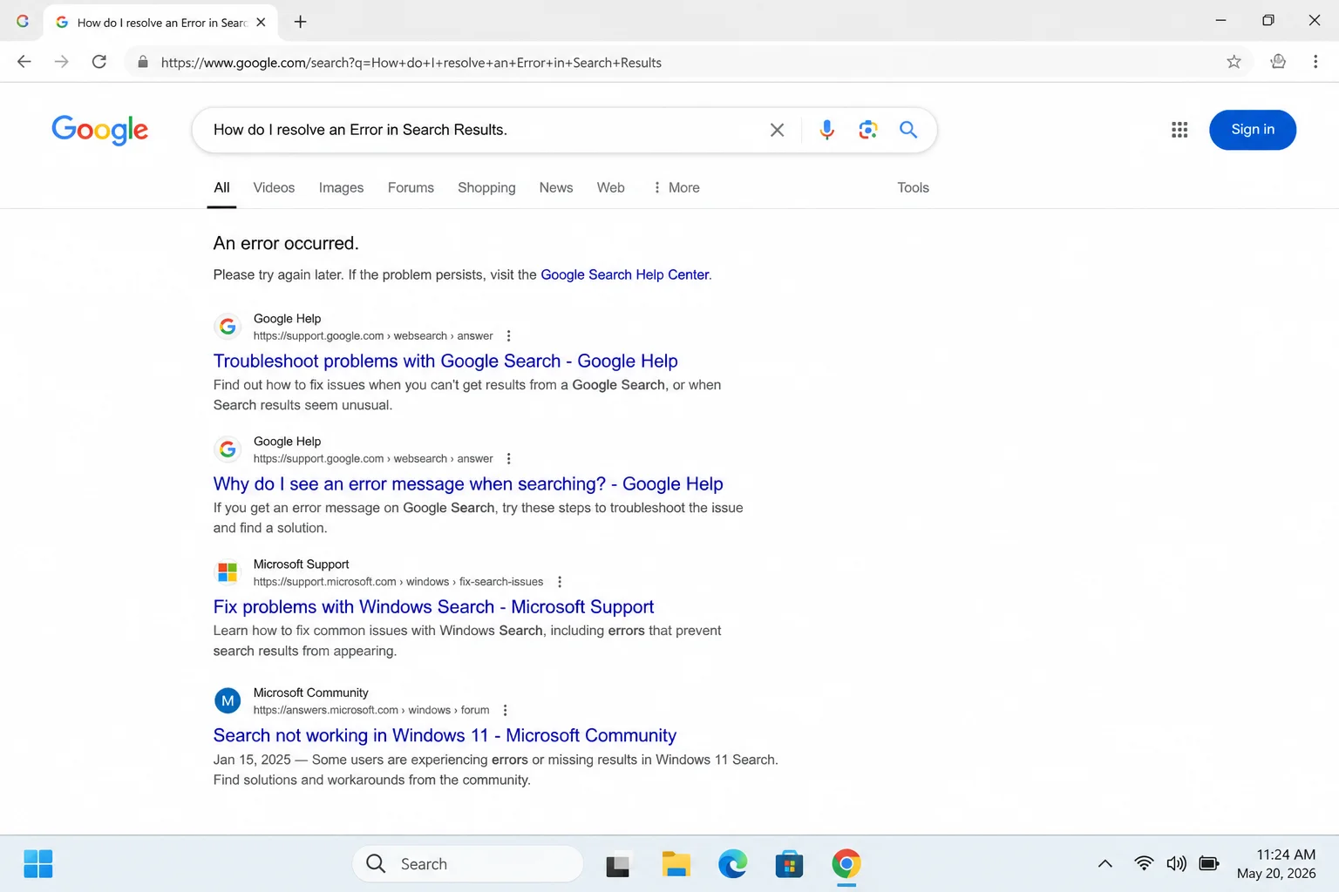The height and width of the screenshot is (892, 1339).
Task: Click the Windows taskbar Search box
Action: tap(468, 864)
